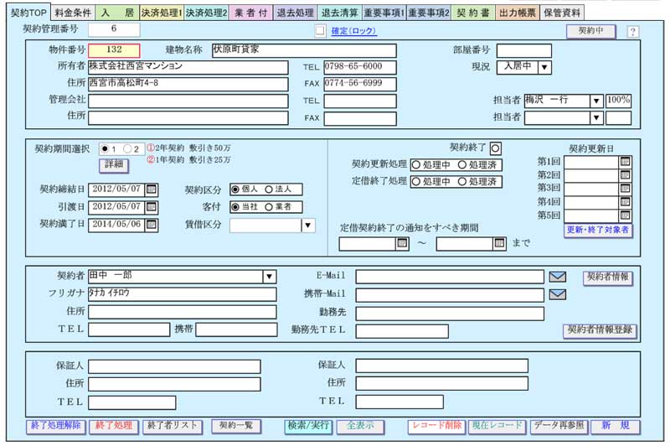Select contract period option 2

coord(127,149)
